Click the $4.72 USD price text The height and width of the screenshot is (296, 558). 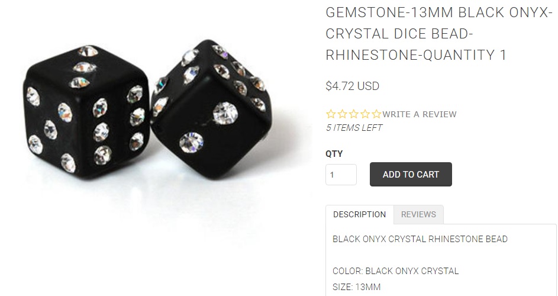[x=352, y=86]
